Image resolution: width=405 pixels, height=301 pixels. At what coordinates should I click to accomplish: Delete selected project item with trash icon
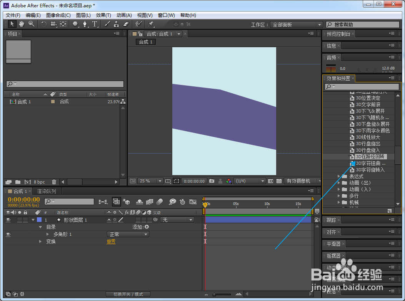pos(54,182)
